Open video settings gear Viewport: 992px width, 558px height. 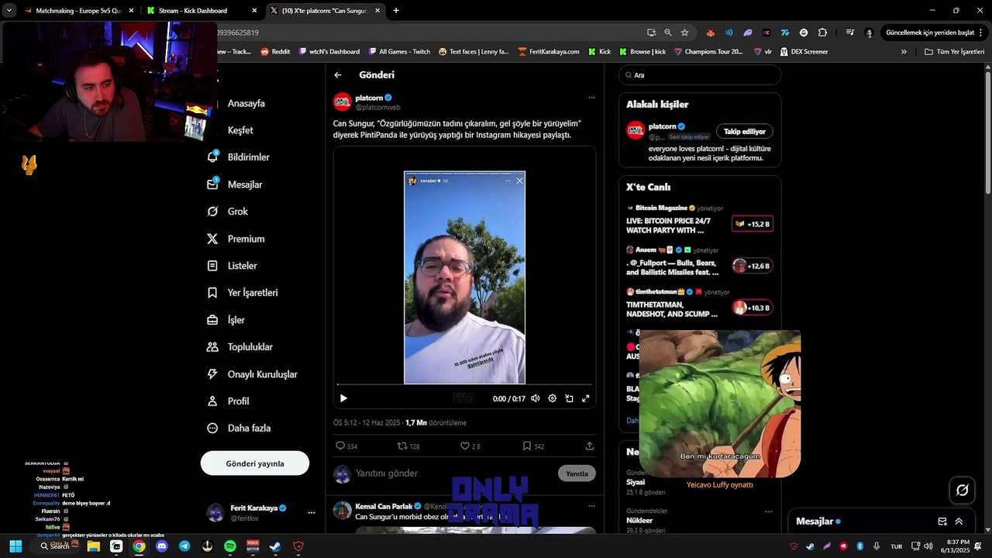[552, 398]
